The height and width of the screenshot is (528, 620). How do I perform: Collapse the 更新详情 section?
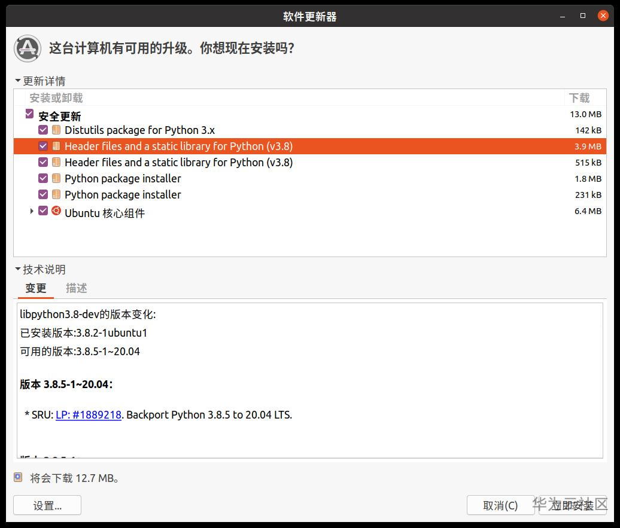pyautogui.click(x=18, y=81)
